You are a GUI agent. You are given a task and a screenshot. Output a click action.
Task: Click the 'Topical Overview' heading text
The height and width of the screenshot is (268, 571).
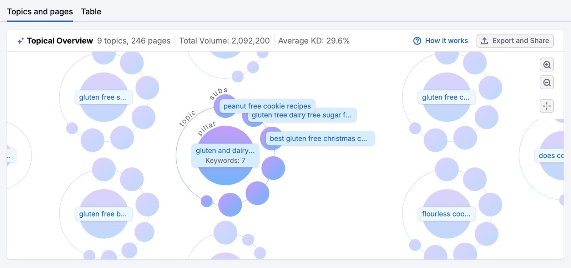tap(60, 41)
